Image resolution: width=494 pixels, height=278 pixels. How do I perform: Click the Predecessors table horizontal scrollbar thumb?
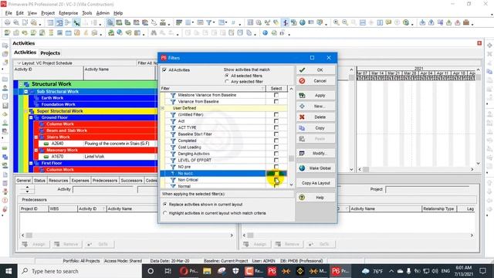point(29,235)
